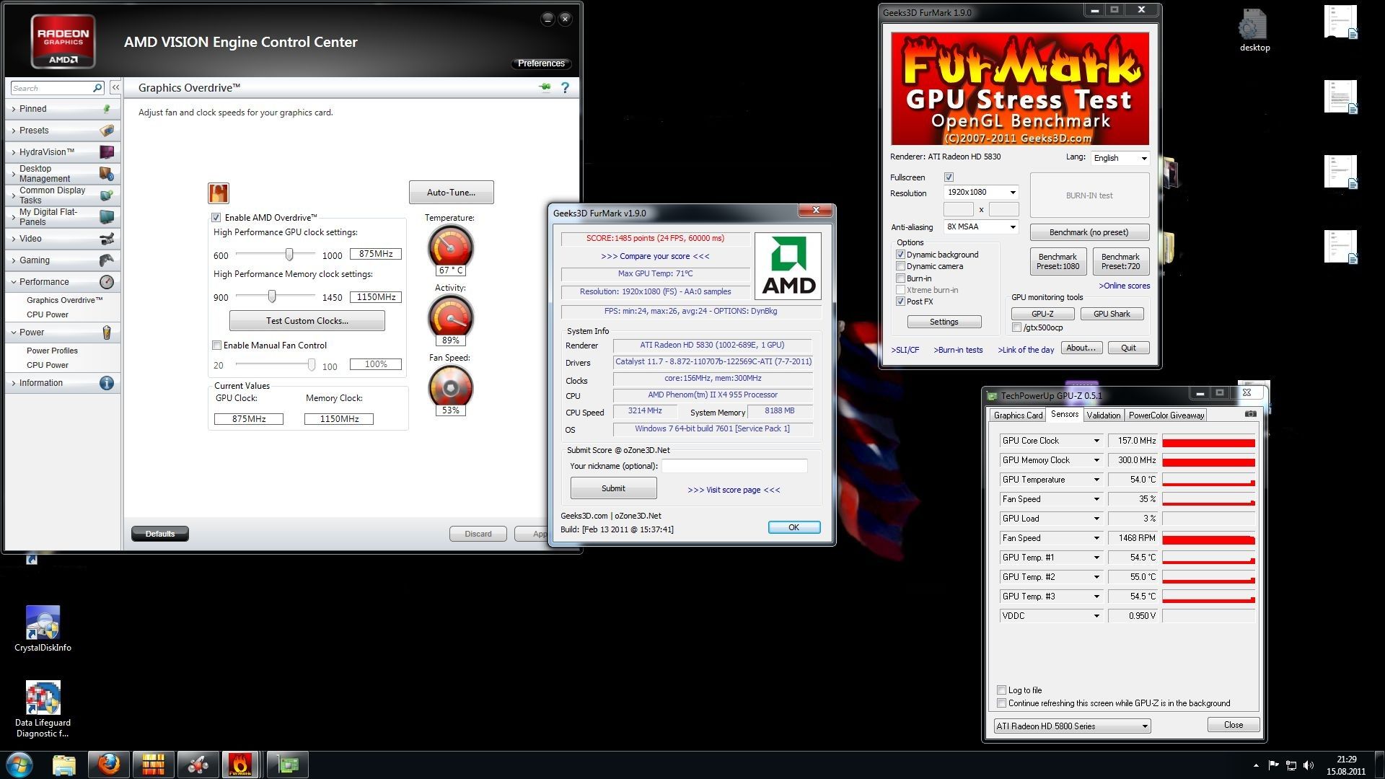
Task: Click the GPU clock slider handle
Action: tap(289, 255)
